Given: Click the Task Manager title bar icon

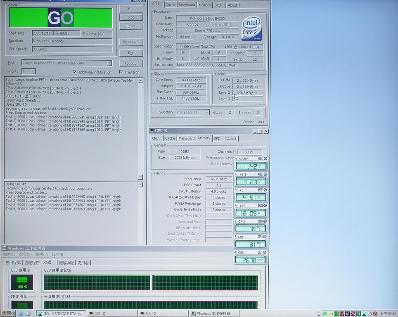Looking at the screenshot, I should [4, 248].
